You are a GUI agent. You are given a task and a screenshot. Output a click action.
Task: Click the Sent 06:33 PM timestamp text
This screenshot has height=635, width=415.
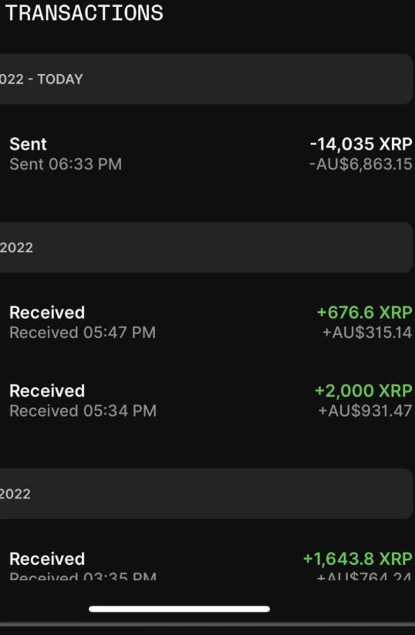click(x=65, y=165)
